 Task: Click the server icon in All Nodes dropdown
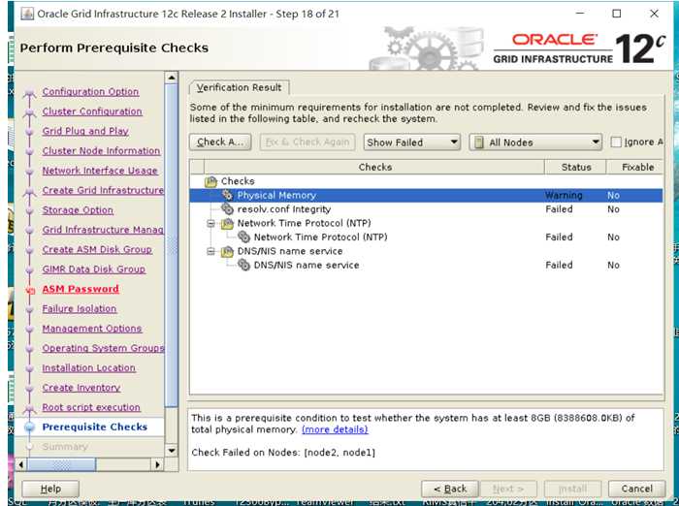tap(479, 142)
